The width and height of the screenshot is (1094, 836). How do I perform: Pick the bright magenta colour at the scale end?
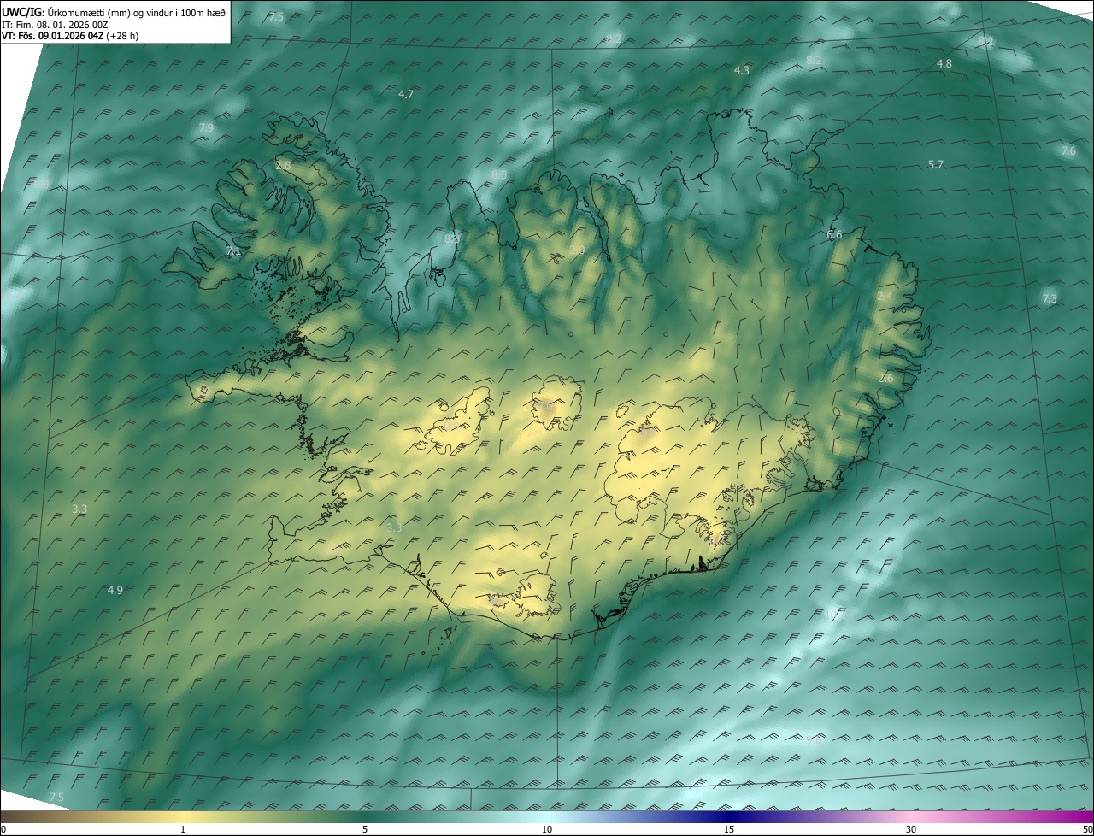tap(1085, 816)
